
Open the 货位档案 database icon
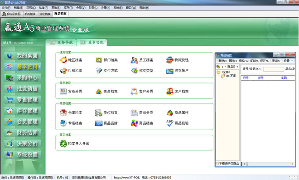(x=99, y=112)
